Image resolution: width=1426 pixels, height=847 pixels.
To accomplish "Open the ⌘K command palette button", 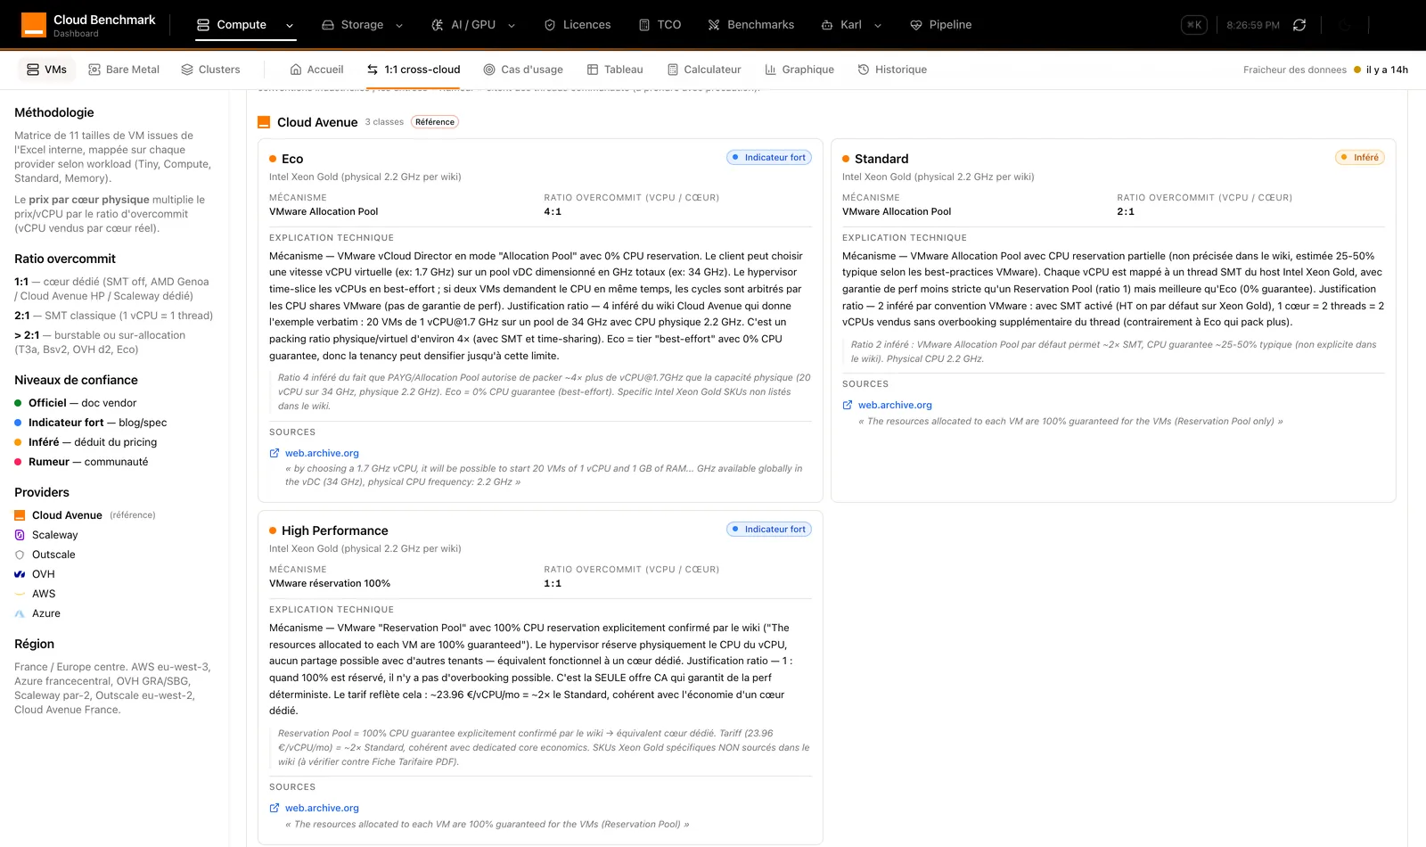I will tap(1194, 25).
